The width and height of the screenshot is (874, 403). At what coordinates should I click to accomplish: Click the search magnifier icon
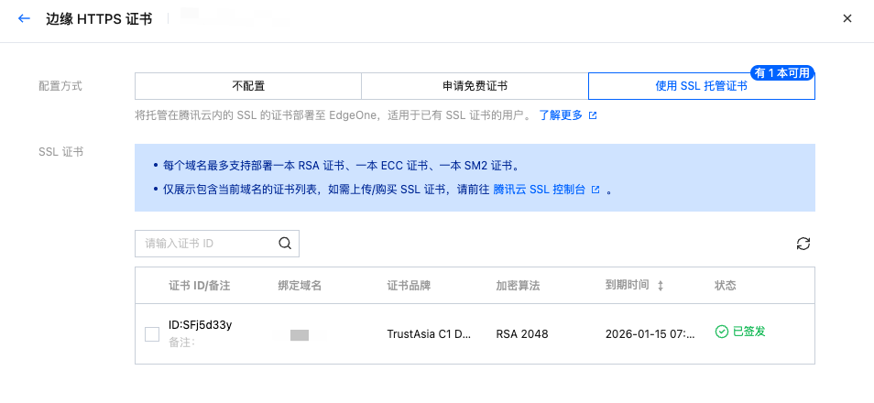coord(284,244)
